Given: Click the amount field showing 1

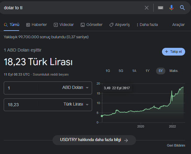Looking at the screenshot, I should coord(21,88).
